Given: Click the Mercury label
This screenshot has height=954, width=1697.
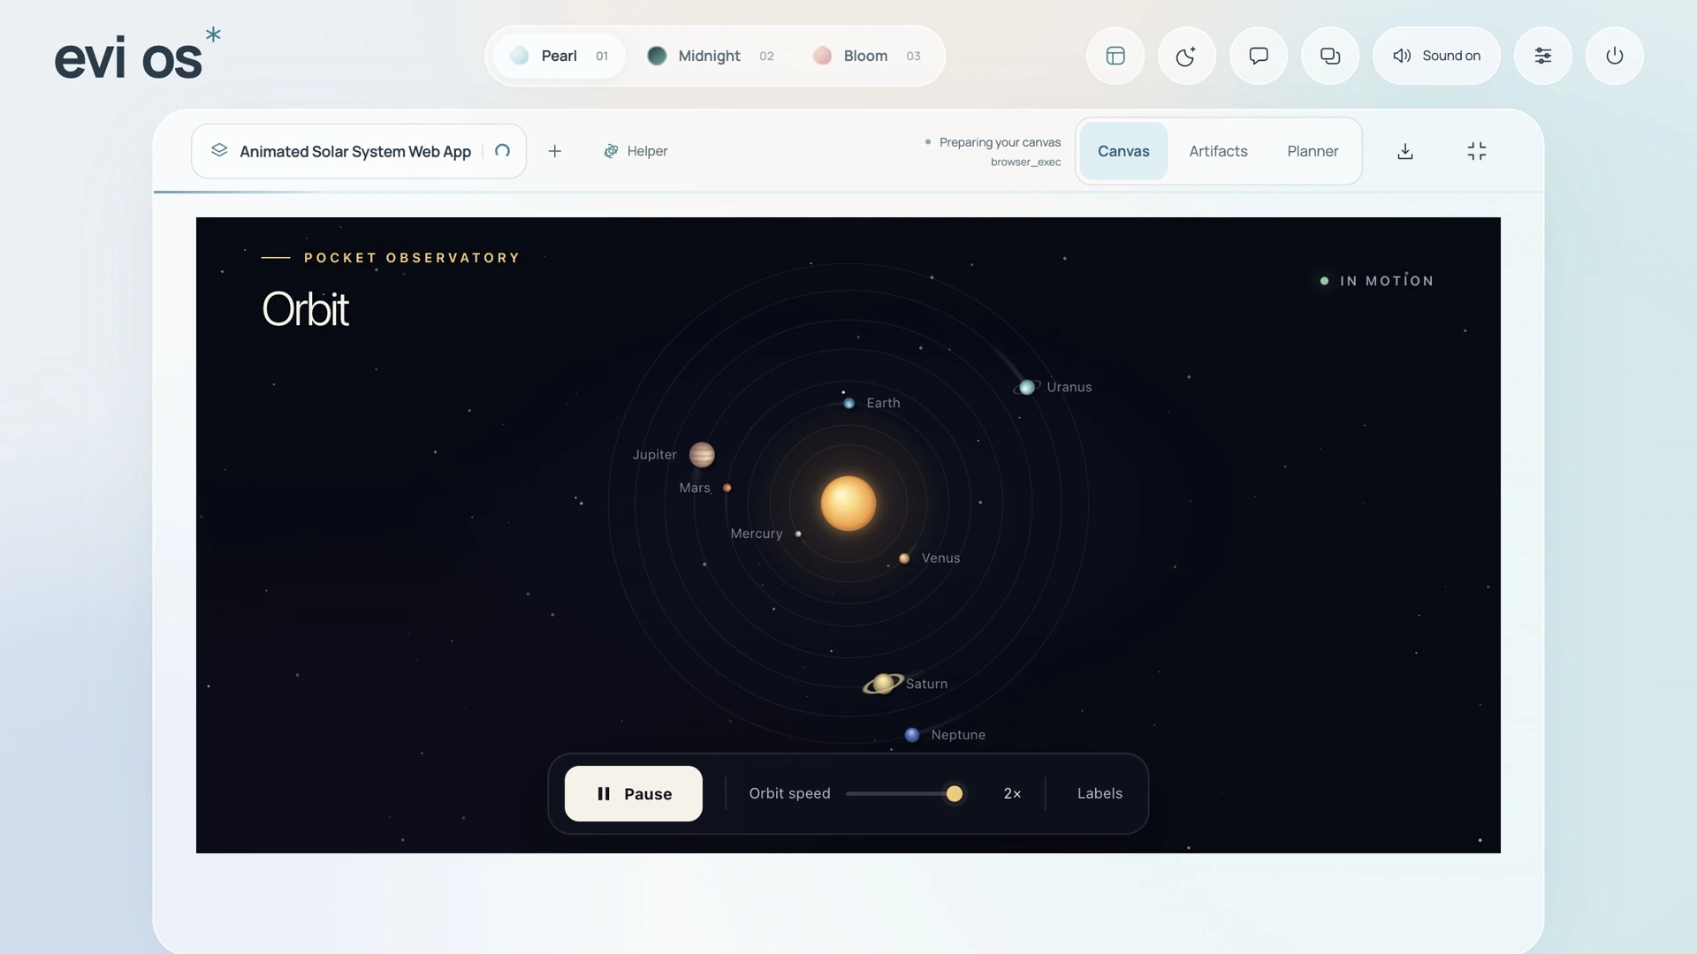Looking at the screenshot, I should pyautogui.click(x=757, y=534).
